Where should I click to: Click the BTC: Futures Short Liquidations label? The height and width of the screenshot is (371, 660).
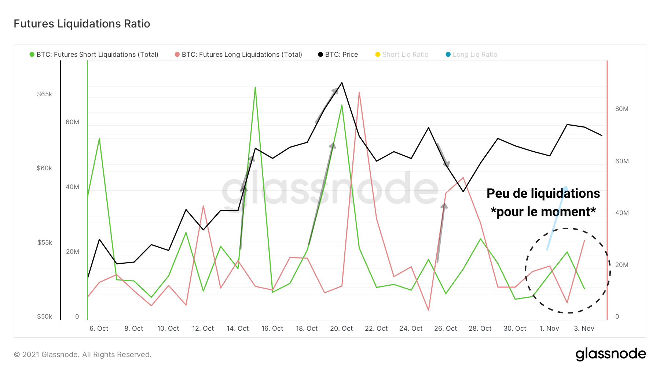point(98,55)
